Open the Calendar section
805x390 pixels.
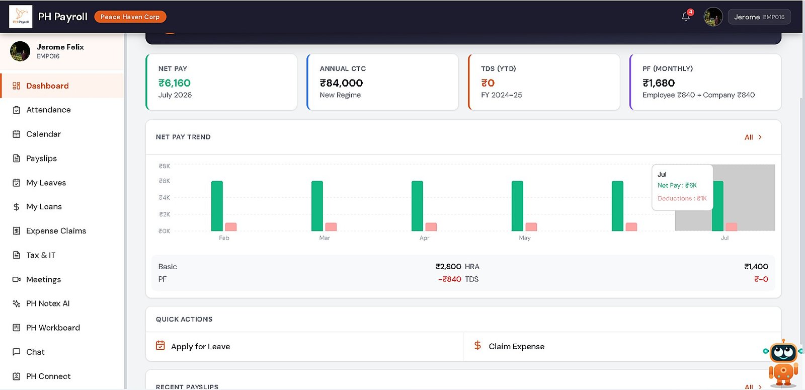[62, 134]
